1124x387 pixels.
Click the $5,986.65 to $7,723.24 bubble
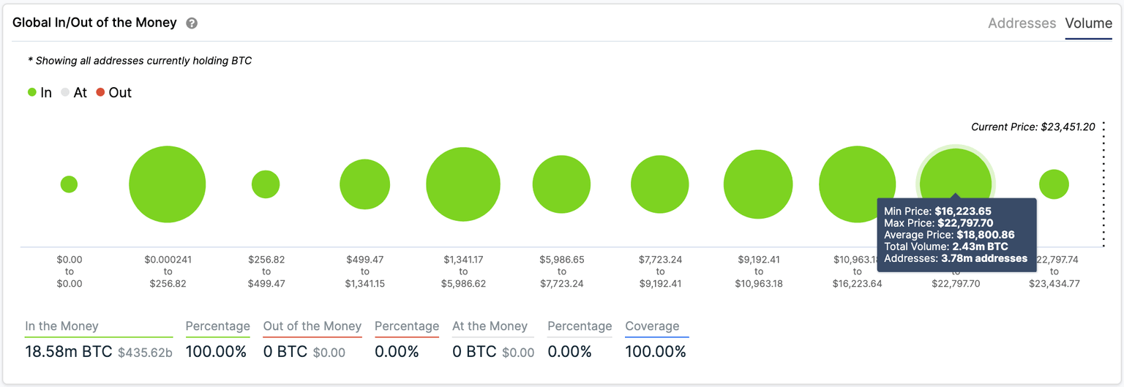(x=561, y=184)
